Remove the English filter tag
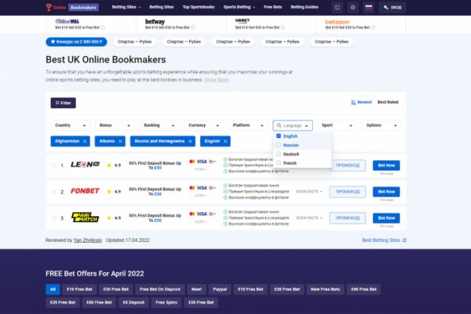The width and height of the screenshot is (471, 314). 225,141
